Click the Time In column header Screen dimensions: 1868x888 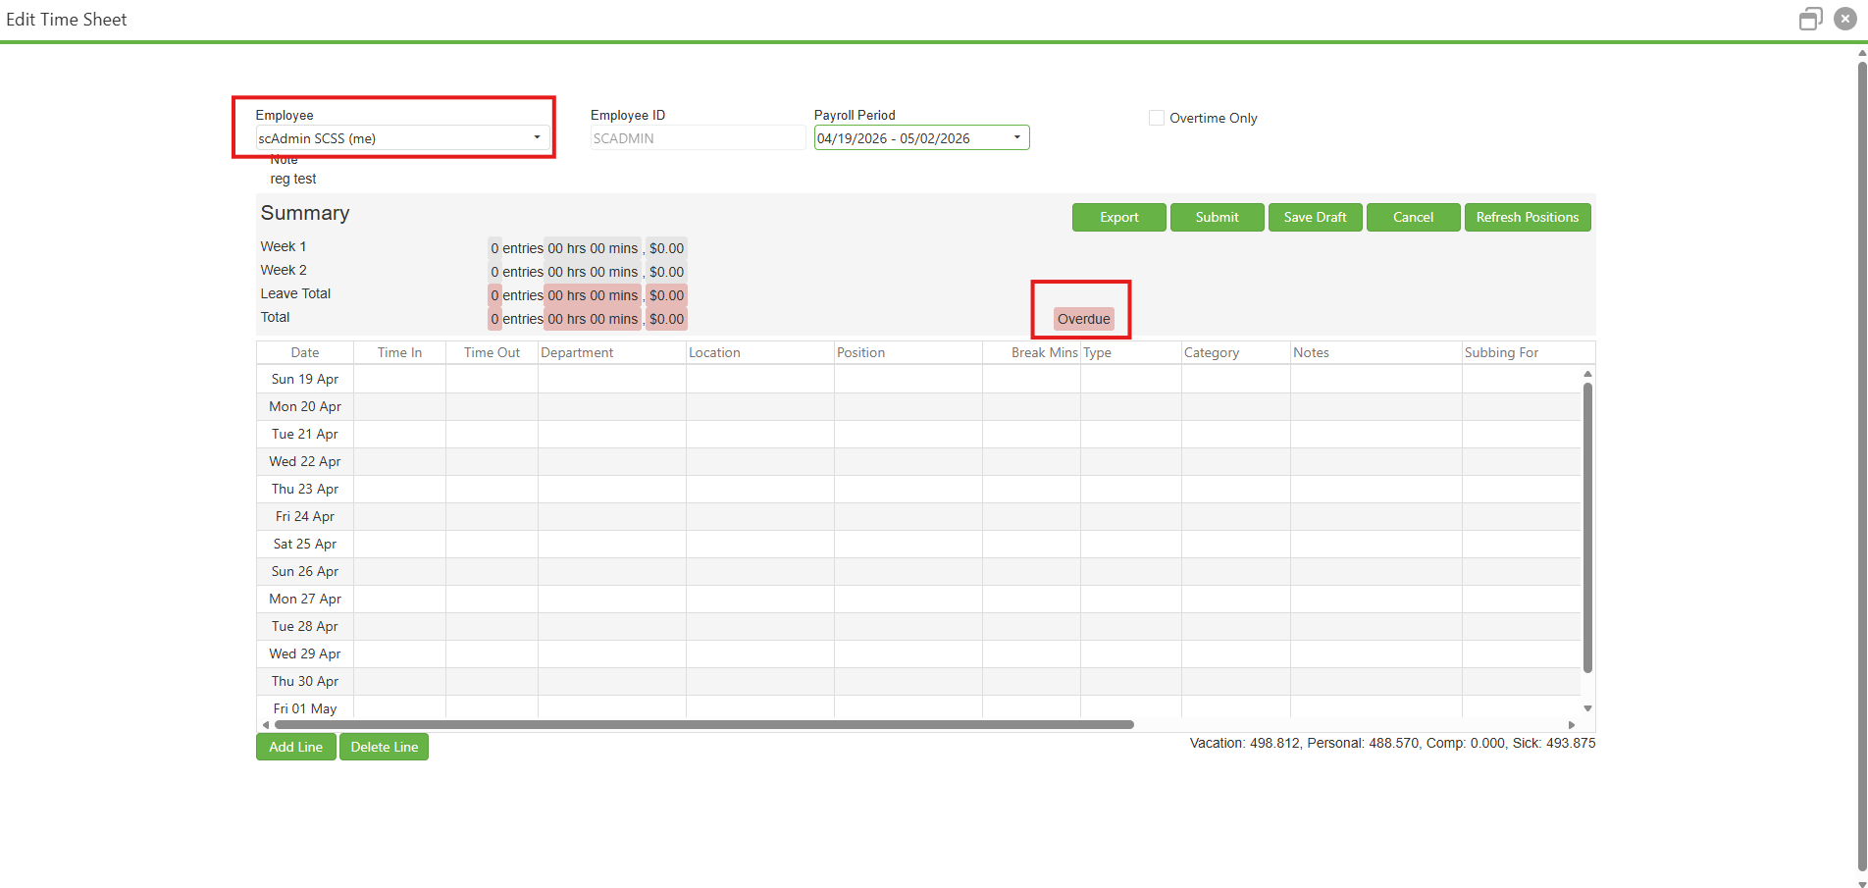pos(399,352)
